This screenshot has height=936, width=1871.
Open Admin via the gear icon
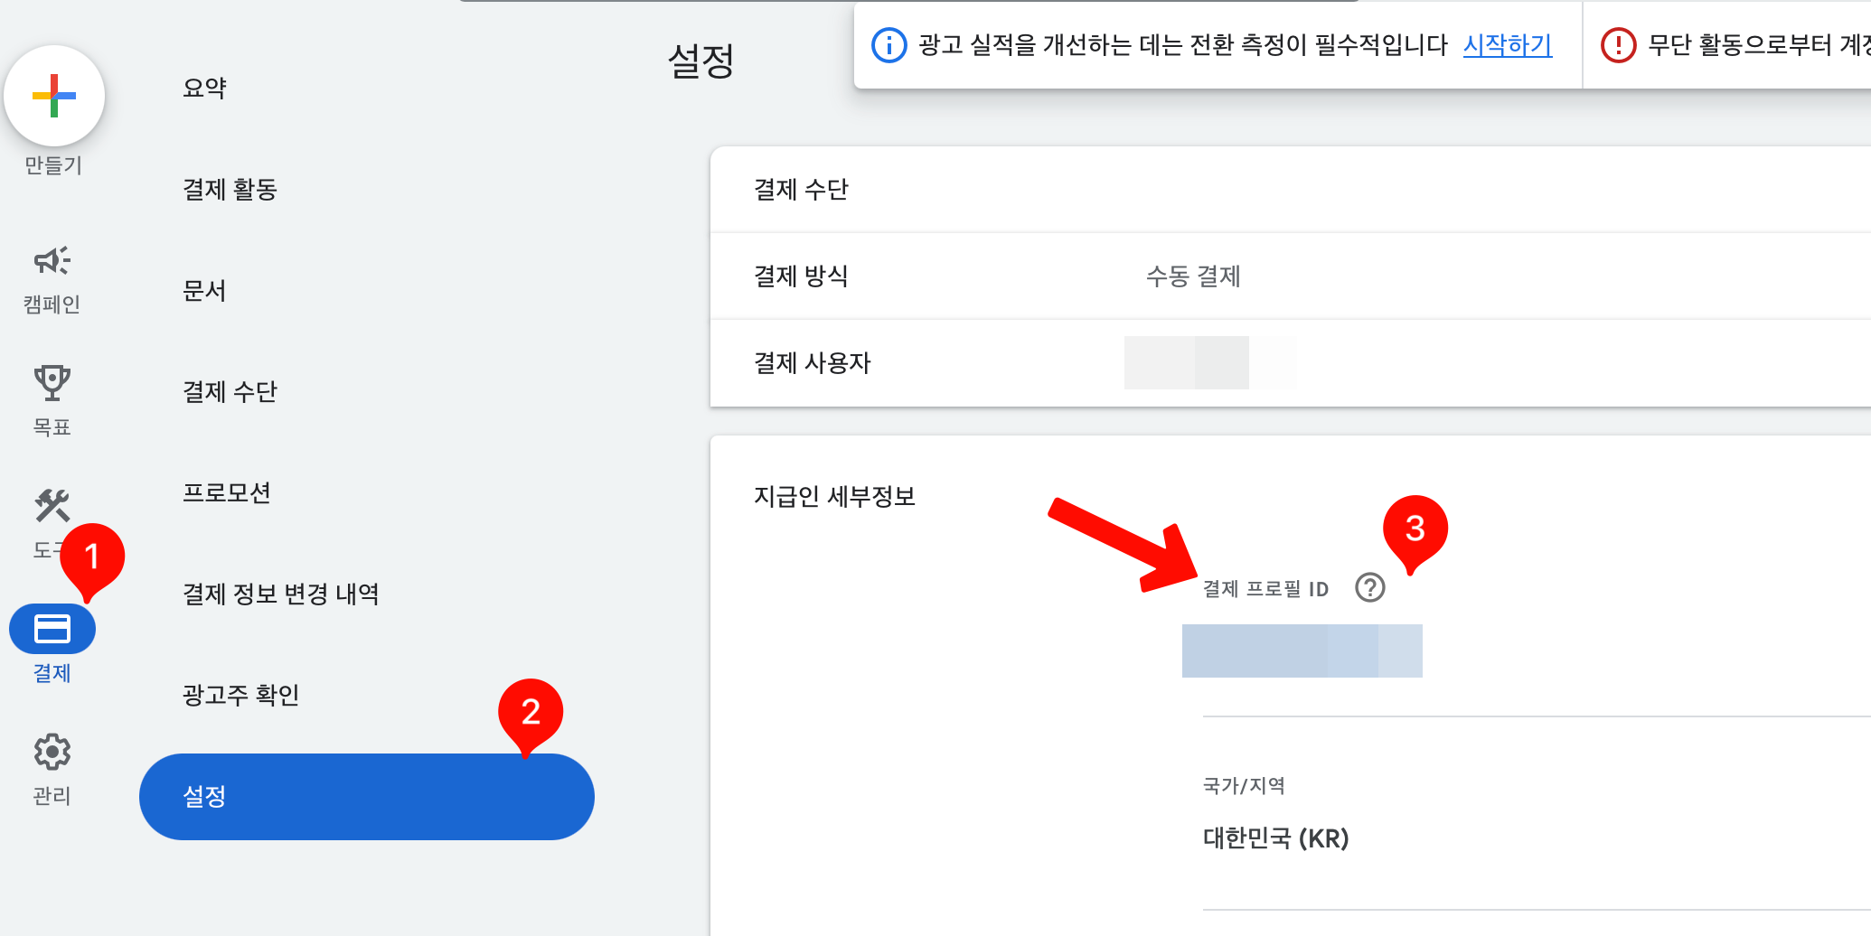(x=52, y=752)
